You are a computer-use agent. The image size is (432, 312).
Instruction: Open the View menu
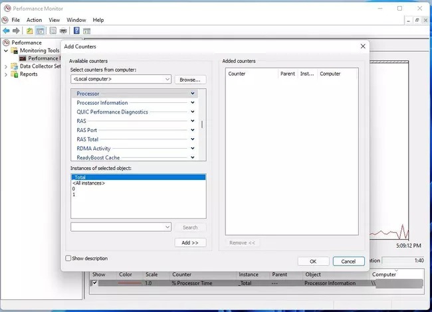coord(54,20)
